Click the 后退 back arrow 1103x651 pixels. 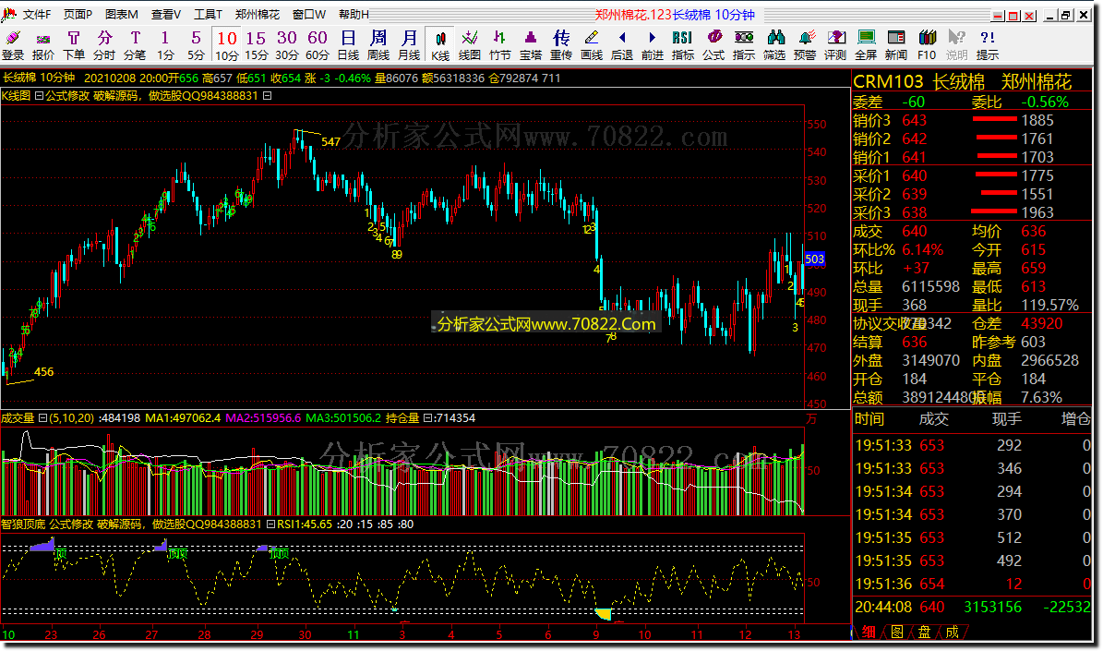tap(622, 45)
